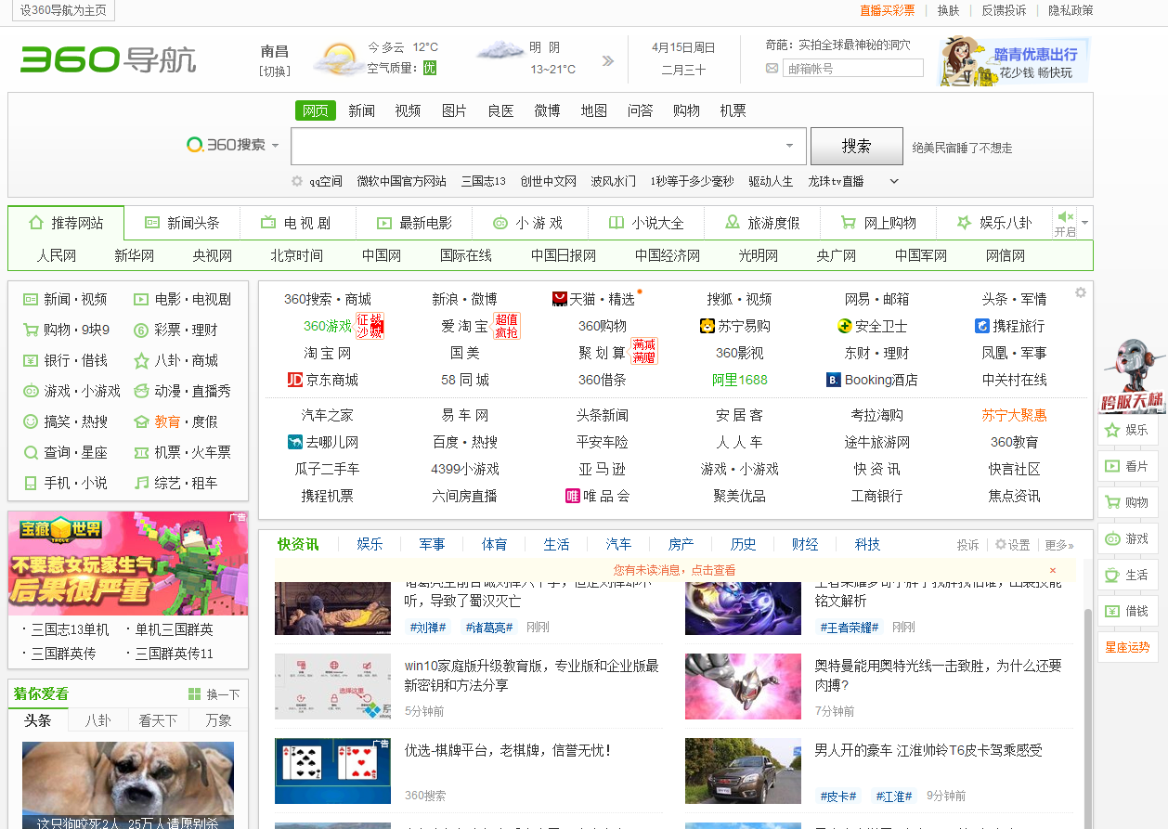Image resolution: width=1168 pixels, height=829 pixels.
Task: Click the 360导航 logo
Action: click(x=109, y=59)
